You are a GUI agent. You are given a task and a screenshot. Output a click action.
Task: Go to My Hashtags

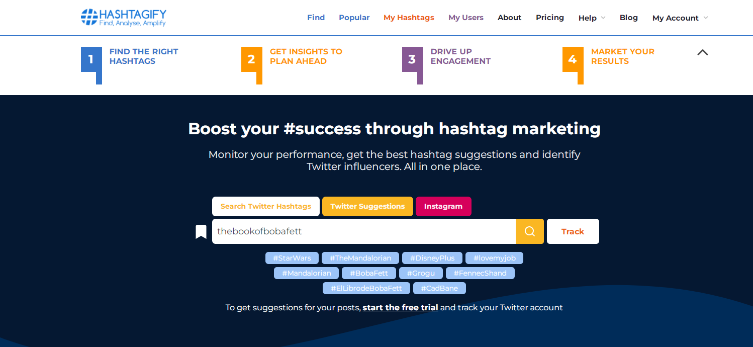point(409,18)
